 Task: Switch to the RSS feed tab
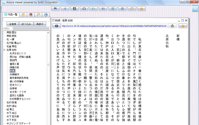pyautogui.click(x=23, y=15)
